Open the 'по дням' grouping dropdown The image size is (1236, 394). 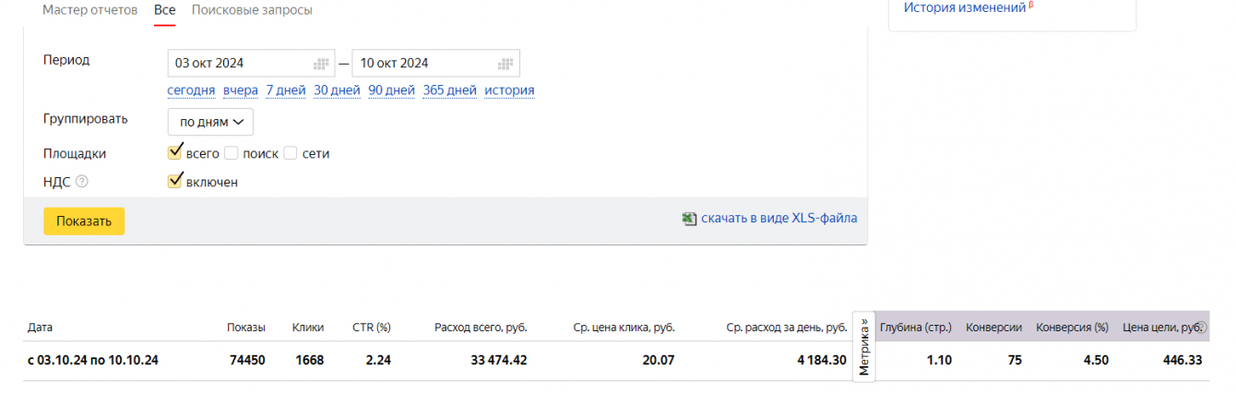coord(210,122)
